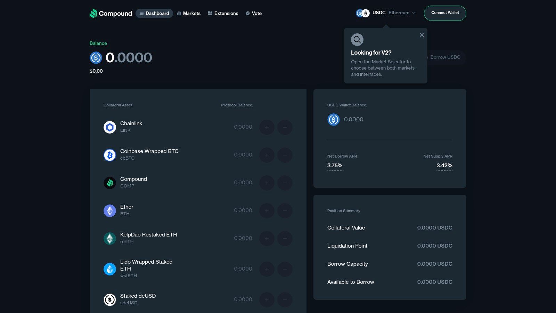Click the Lido Wrapped Staked ETH icon
Viewport: 556px width, 313px height.
[x=109, y=268]
